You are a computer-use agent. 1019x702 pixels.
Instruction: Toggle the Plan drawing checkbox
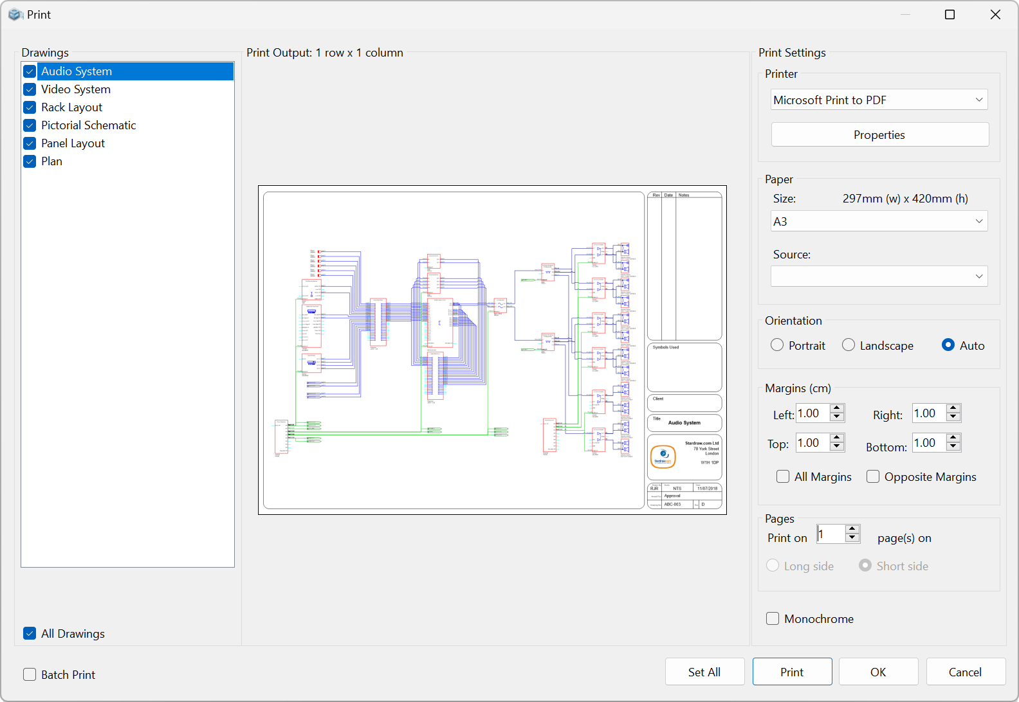coord(30,161)
